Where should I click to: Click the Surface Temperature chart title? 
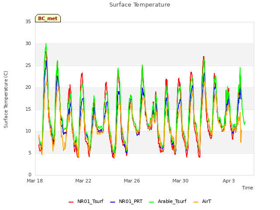(x=140, y=5)
